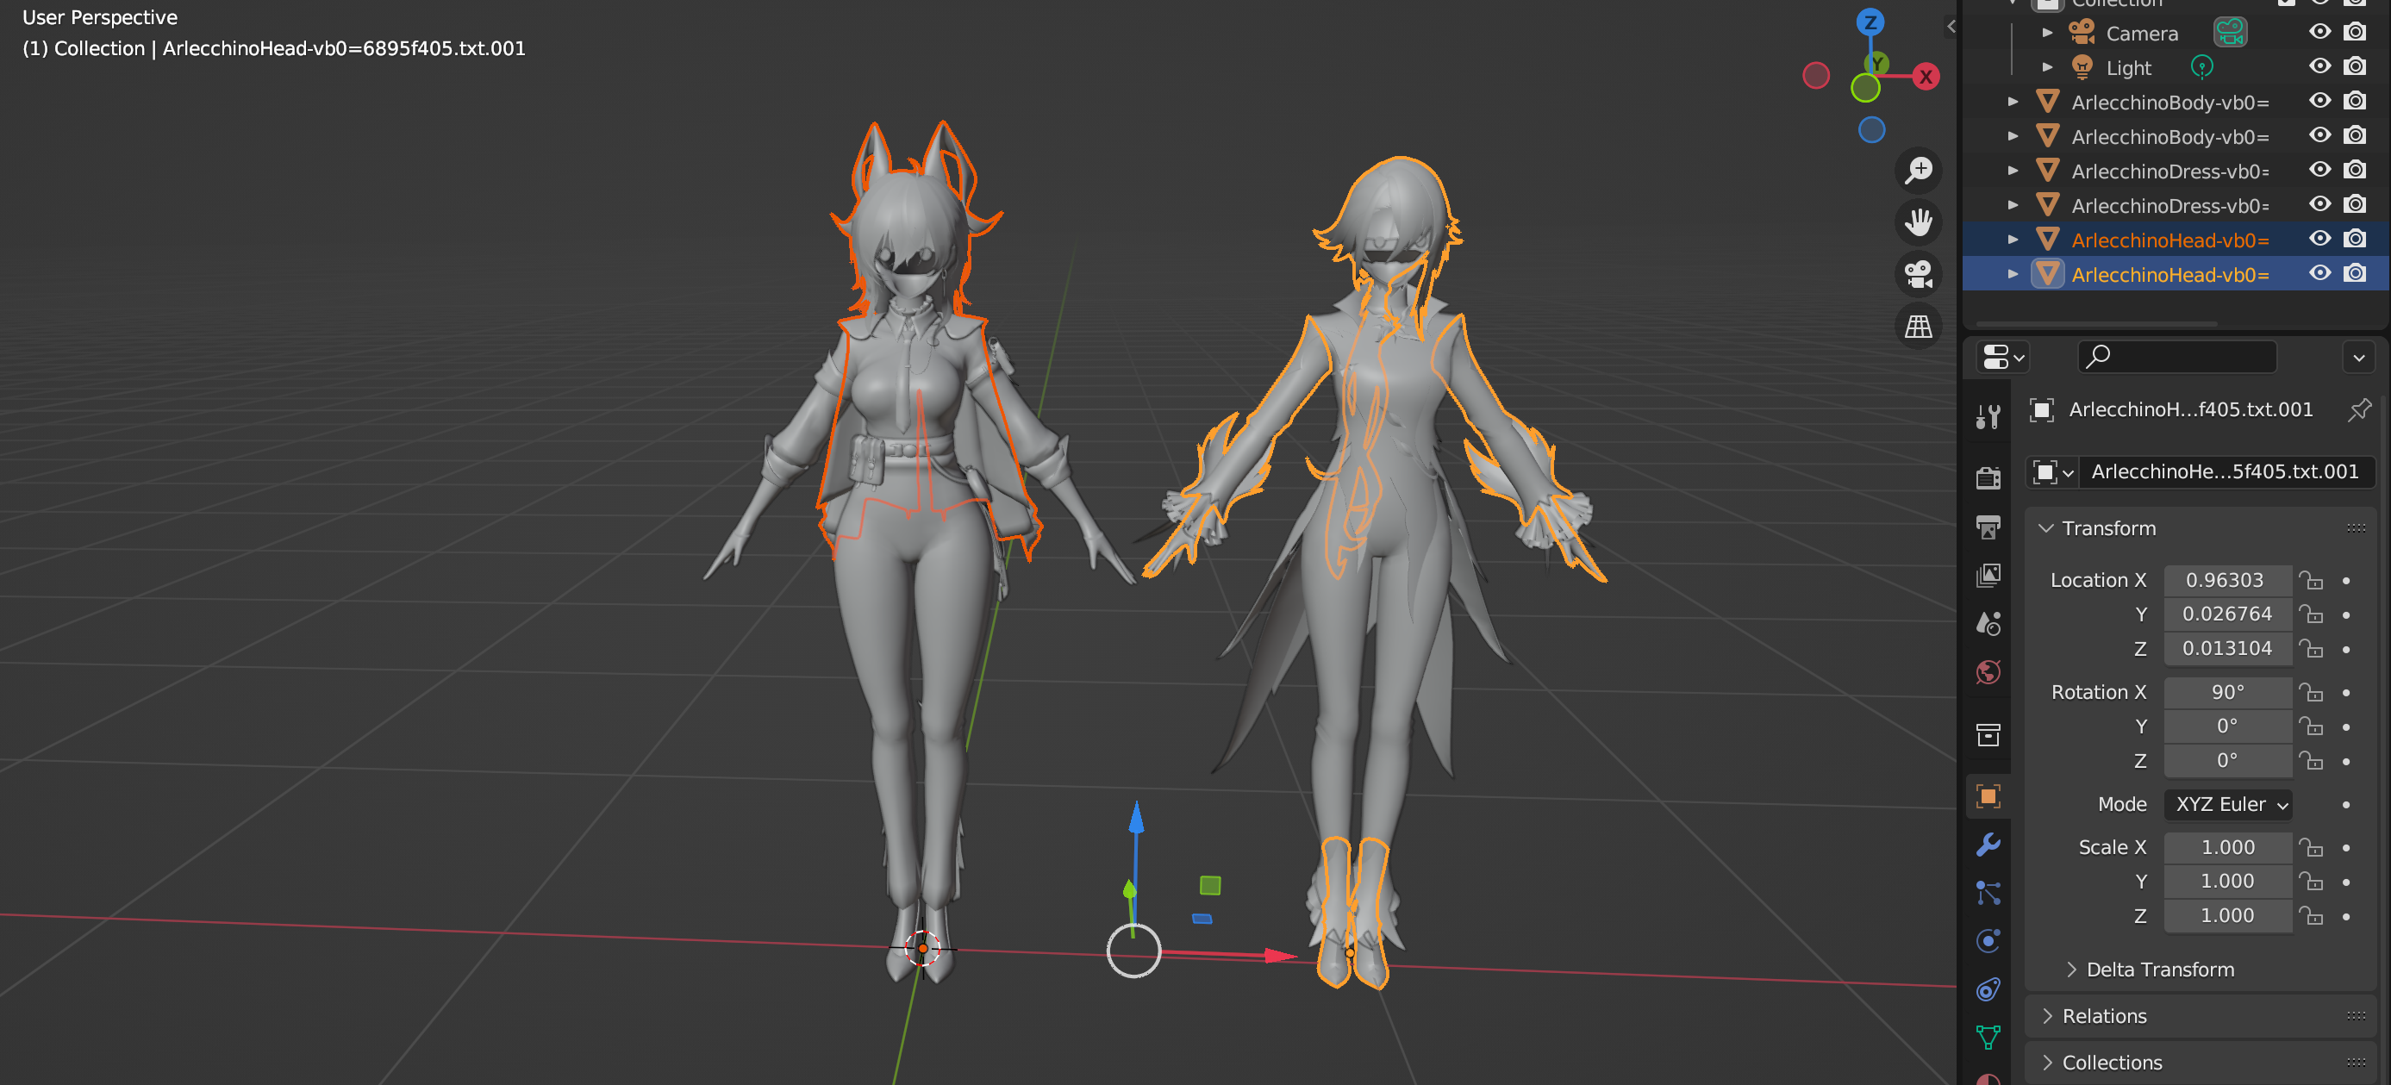
Task: Toggle viewport visibility of first ArlecchinoDress
Action: (2319, 171)
